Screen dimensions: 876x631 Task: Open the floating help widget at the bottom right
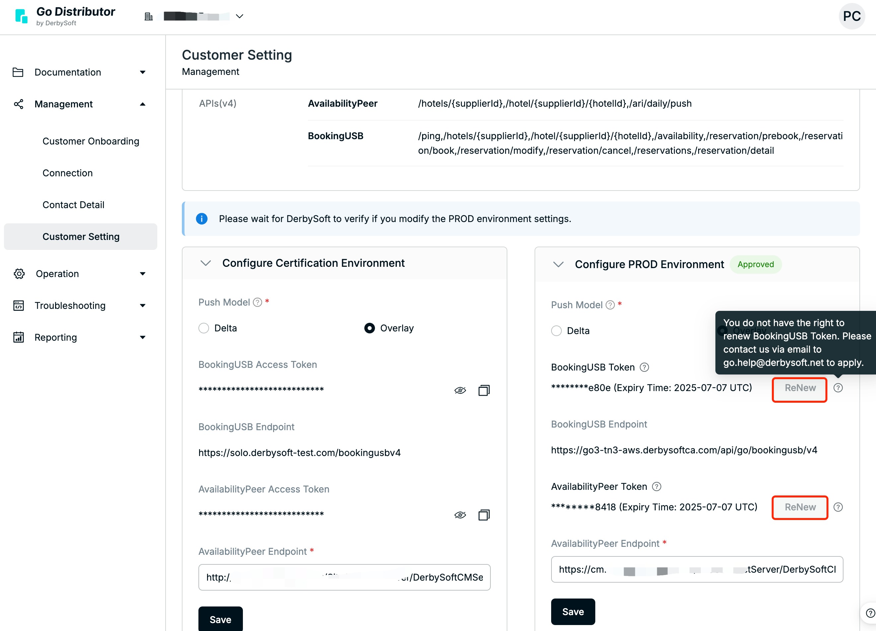pos(869,613)
